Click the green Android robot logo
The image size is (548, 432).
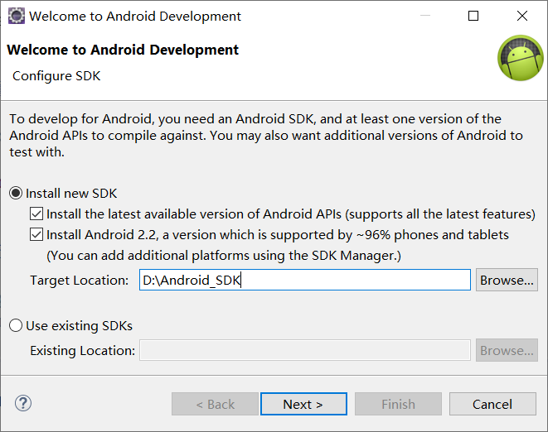(521, 58)
